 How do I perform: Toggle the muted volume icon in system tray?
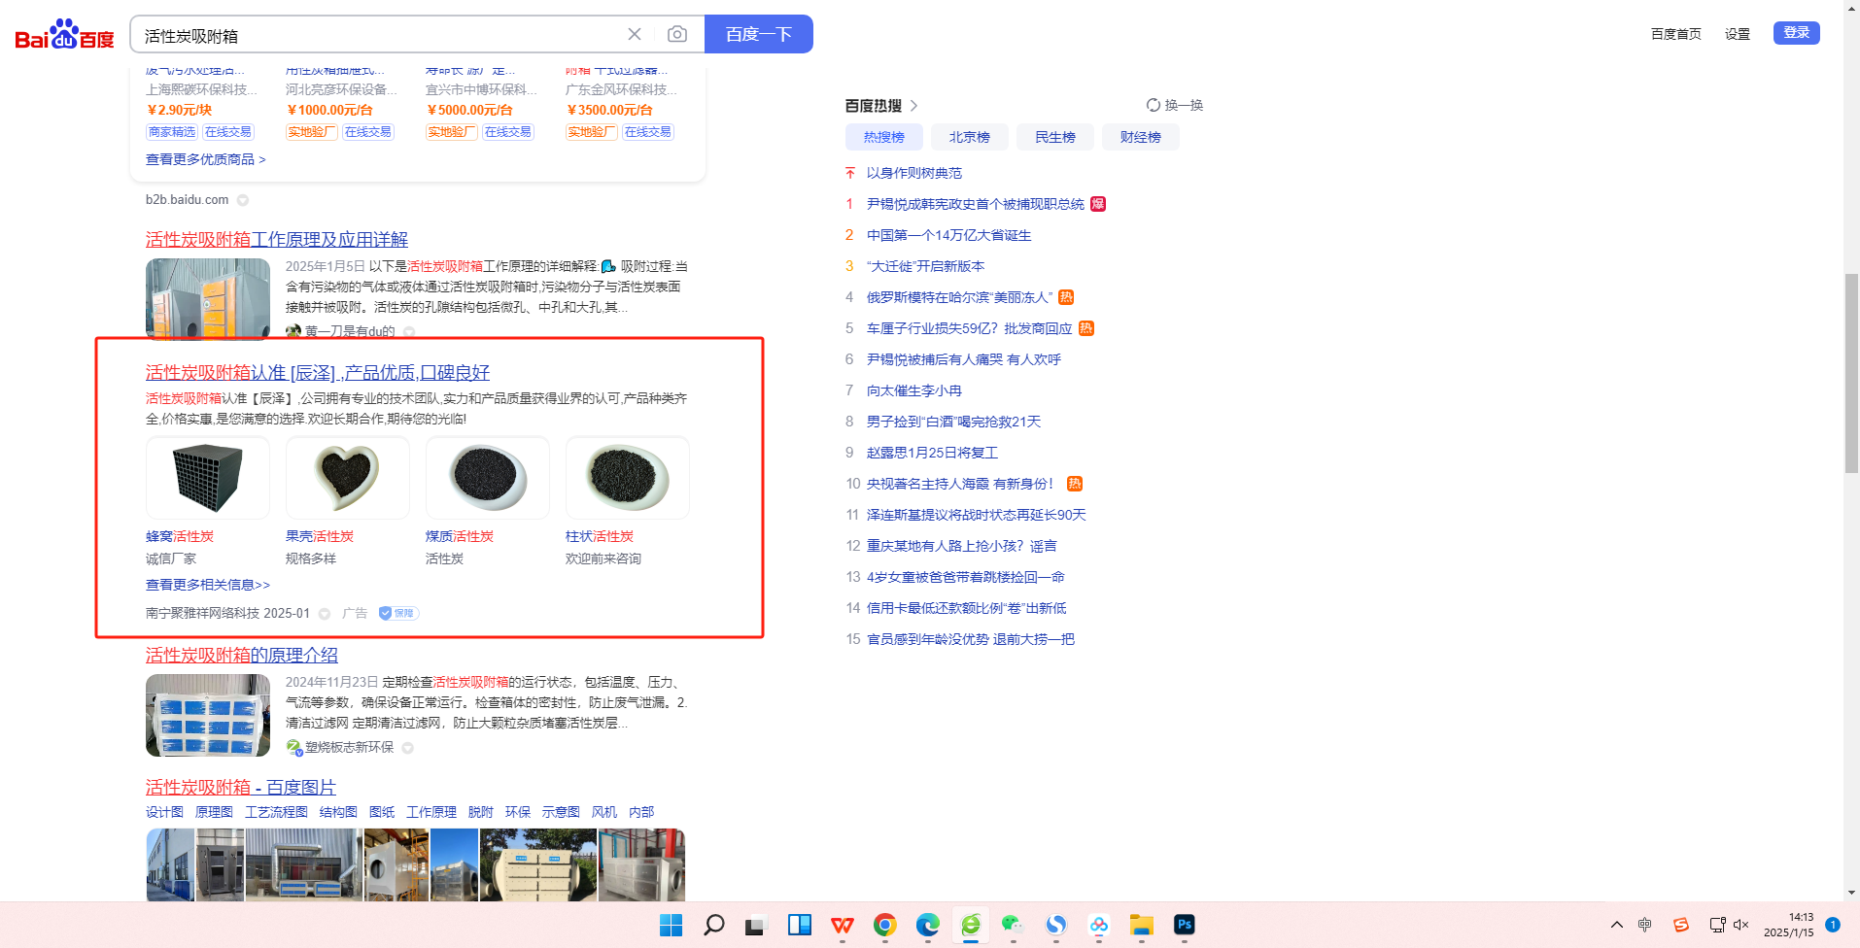click(x=1740, y=925)
